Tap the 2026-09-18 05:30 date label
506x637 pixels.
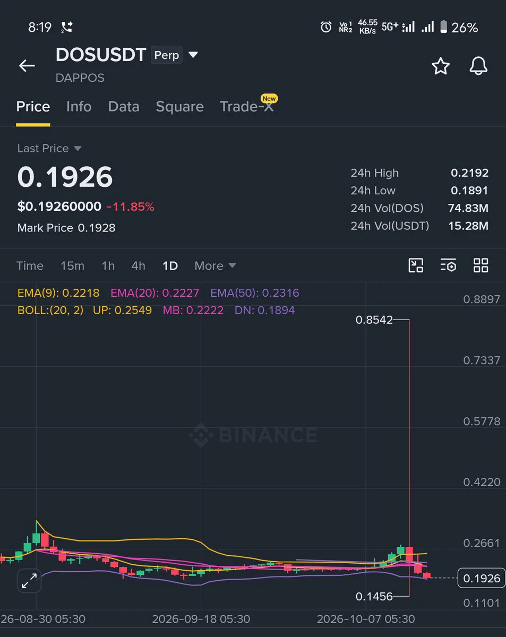point(201,619)
